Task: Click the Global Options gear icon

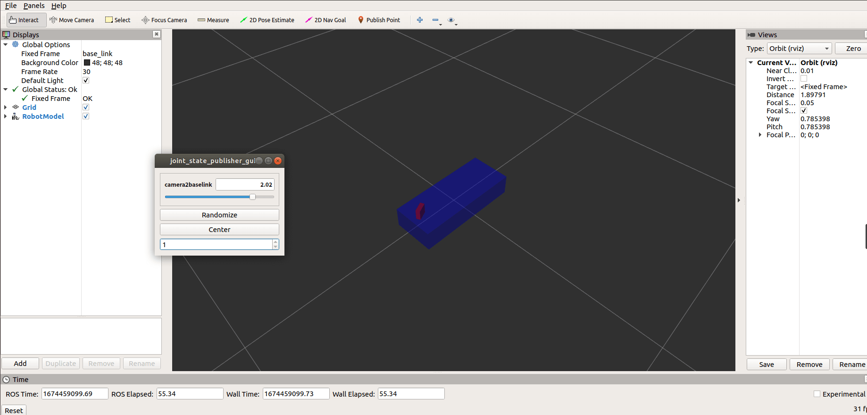Action: click(16, 44)
